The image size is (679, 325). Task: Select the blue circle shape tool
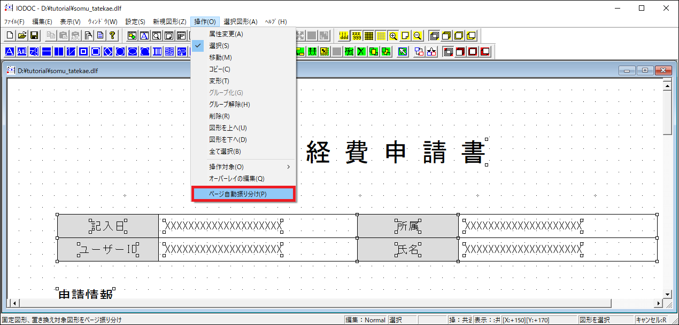pyautogui.click(x=120, y=51)
